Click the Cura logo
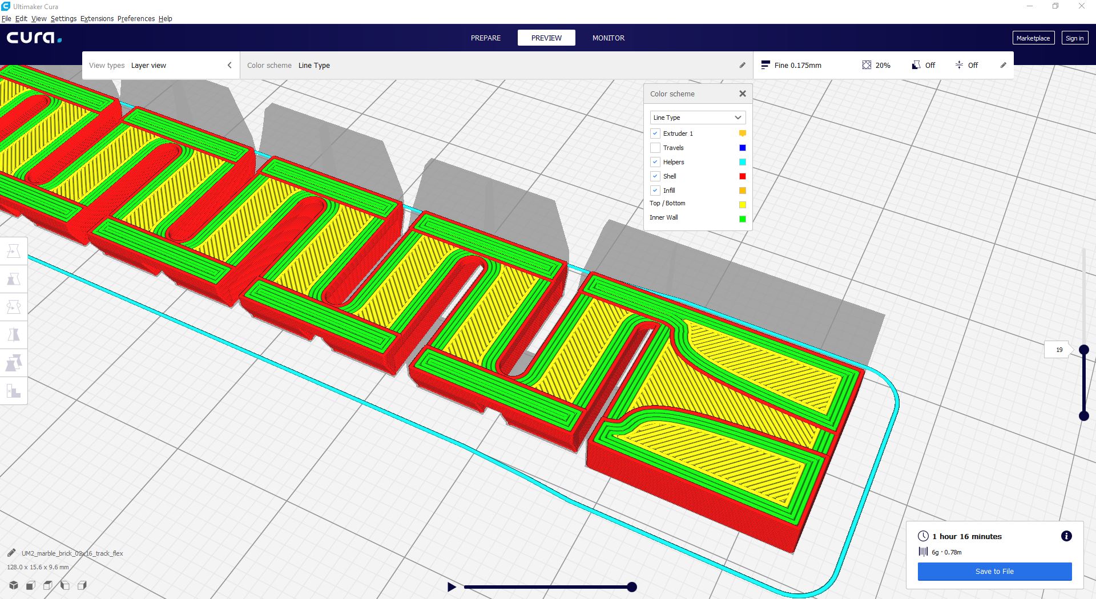 tap(34, 38)
